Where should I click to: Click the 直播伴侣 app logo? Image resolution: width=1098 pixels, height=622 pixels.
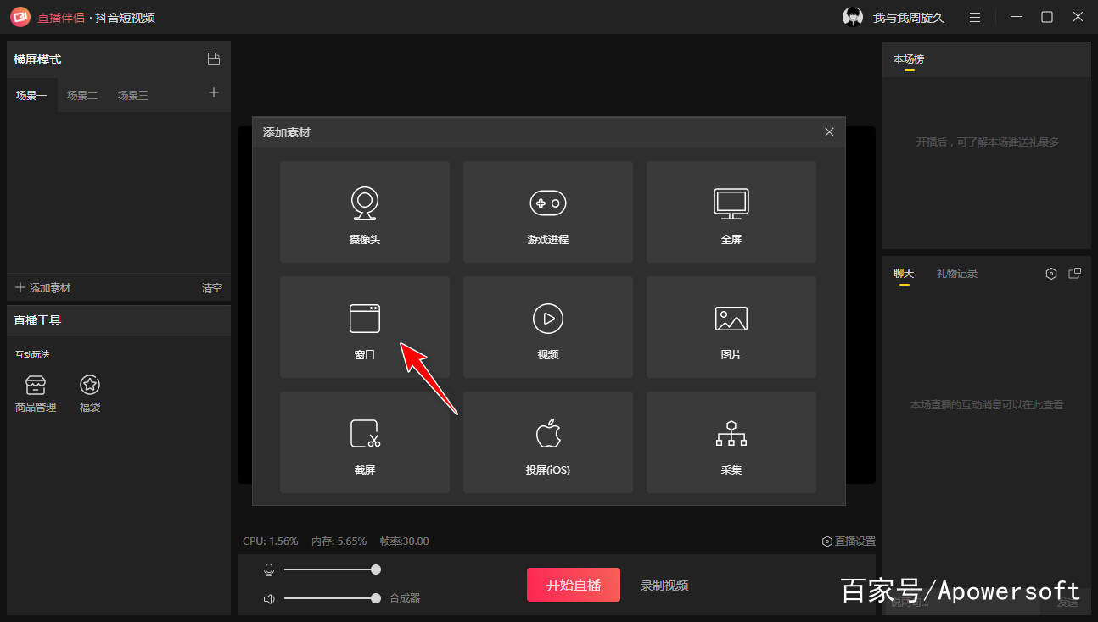(x=20, y=17)
